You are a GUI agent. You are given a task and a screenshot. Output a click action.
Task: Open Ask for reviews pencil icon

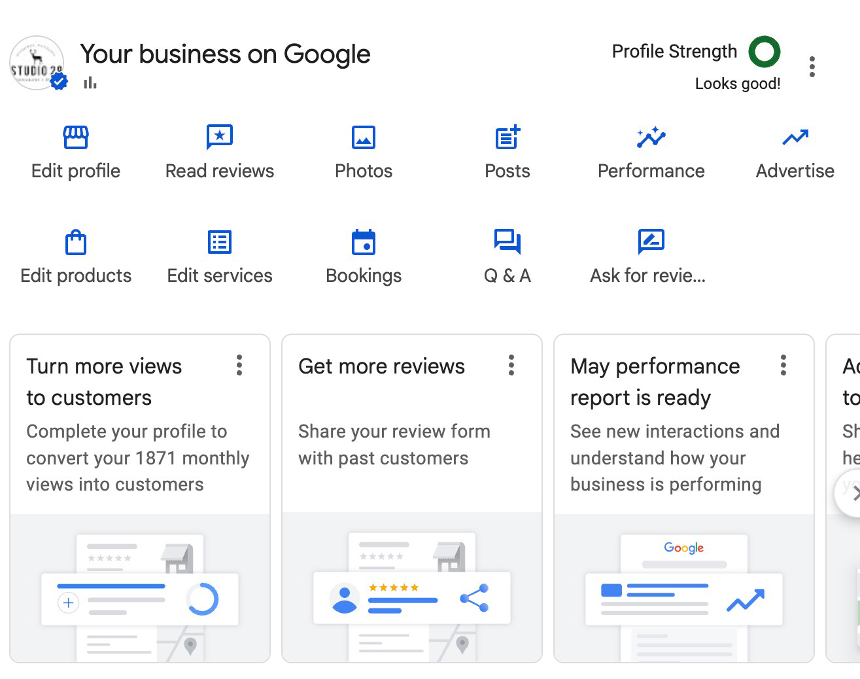coord(651,241)
